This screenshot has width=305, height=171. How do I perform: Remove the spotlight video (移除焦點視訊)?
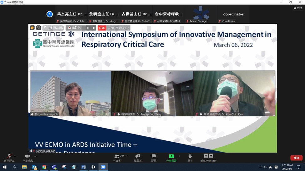[x=53, y=28]
